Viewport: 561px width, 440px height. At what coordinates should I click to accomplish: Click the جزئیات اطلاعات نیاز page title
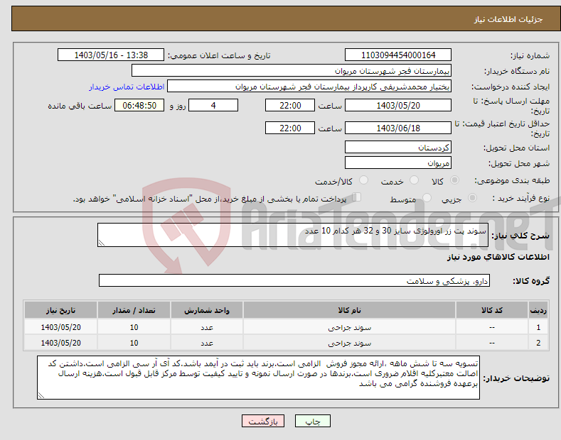[x=508, y=19]
